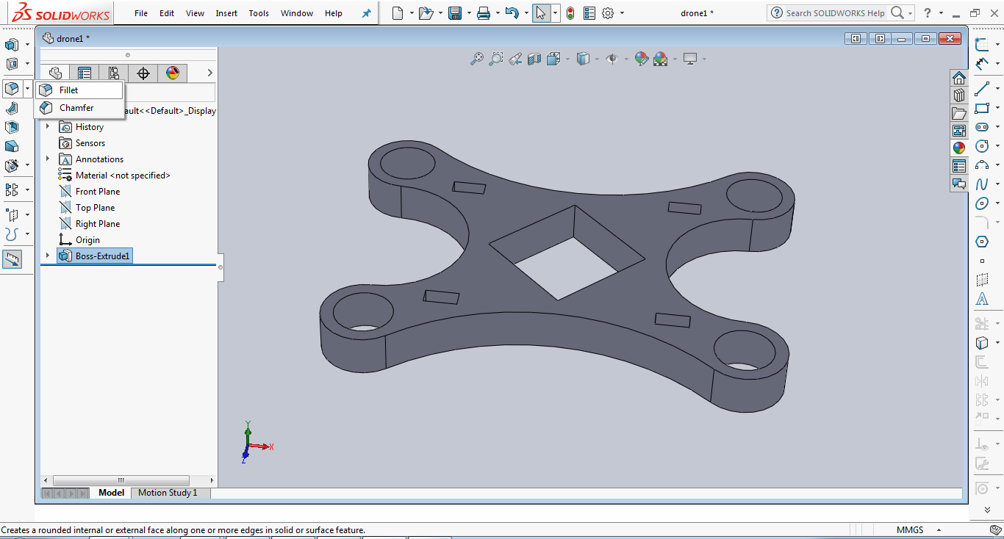Click the Search SOLIDWORKS Help field
Image resolution: width=1004 pixels, height=539 pixels.
pyautogui.click(x=835, y=13)
